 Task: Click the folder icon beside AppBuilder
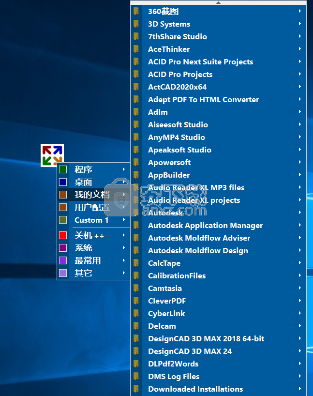point(136,175)
